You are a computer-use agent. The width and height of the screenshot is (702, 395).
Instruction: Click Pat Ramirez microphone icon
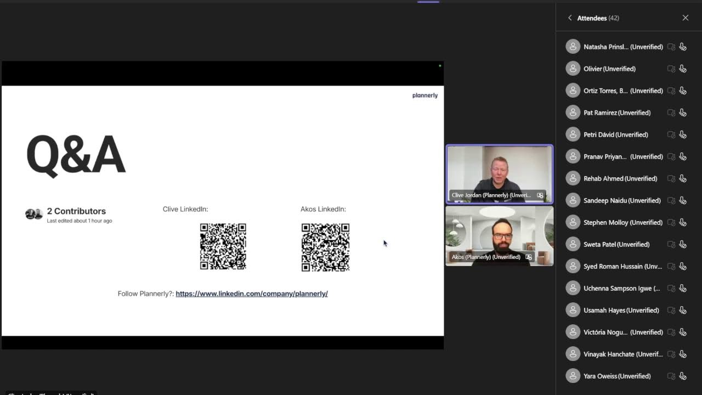click(x=683, y=112)
